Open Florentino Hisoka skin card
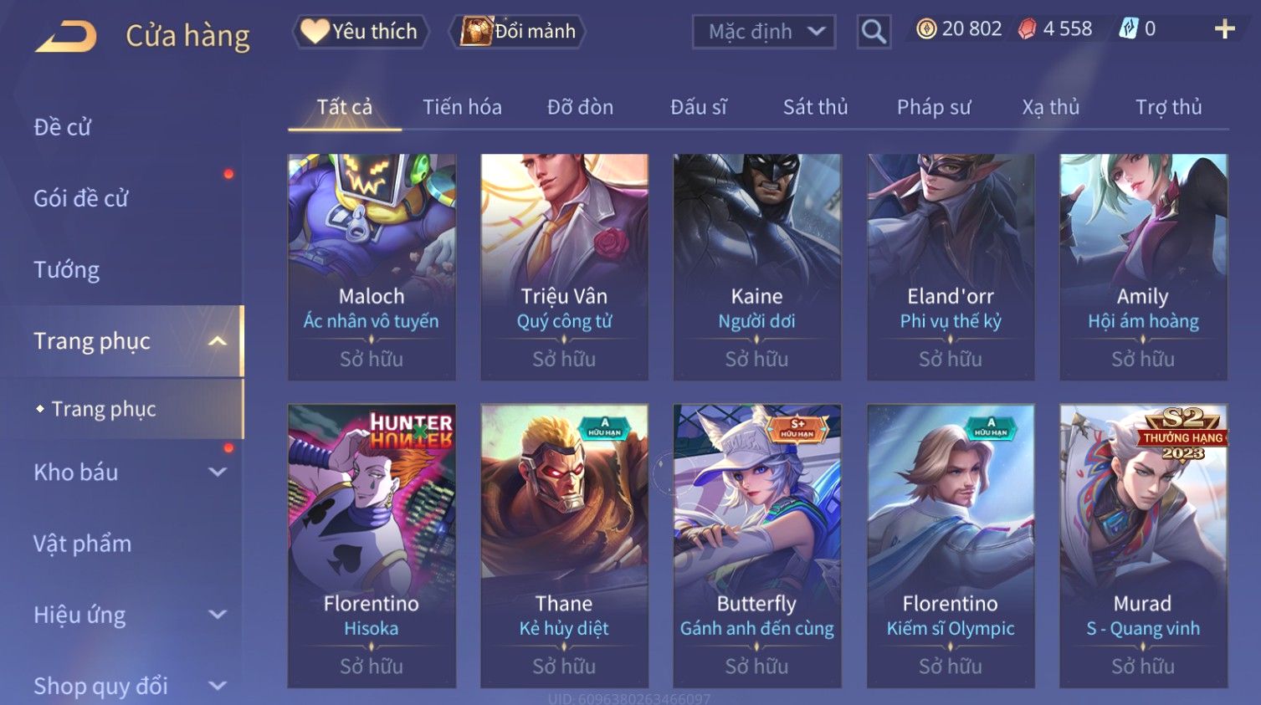 (372, 546)
